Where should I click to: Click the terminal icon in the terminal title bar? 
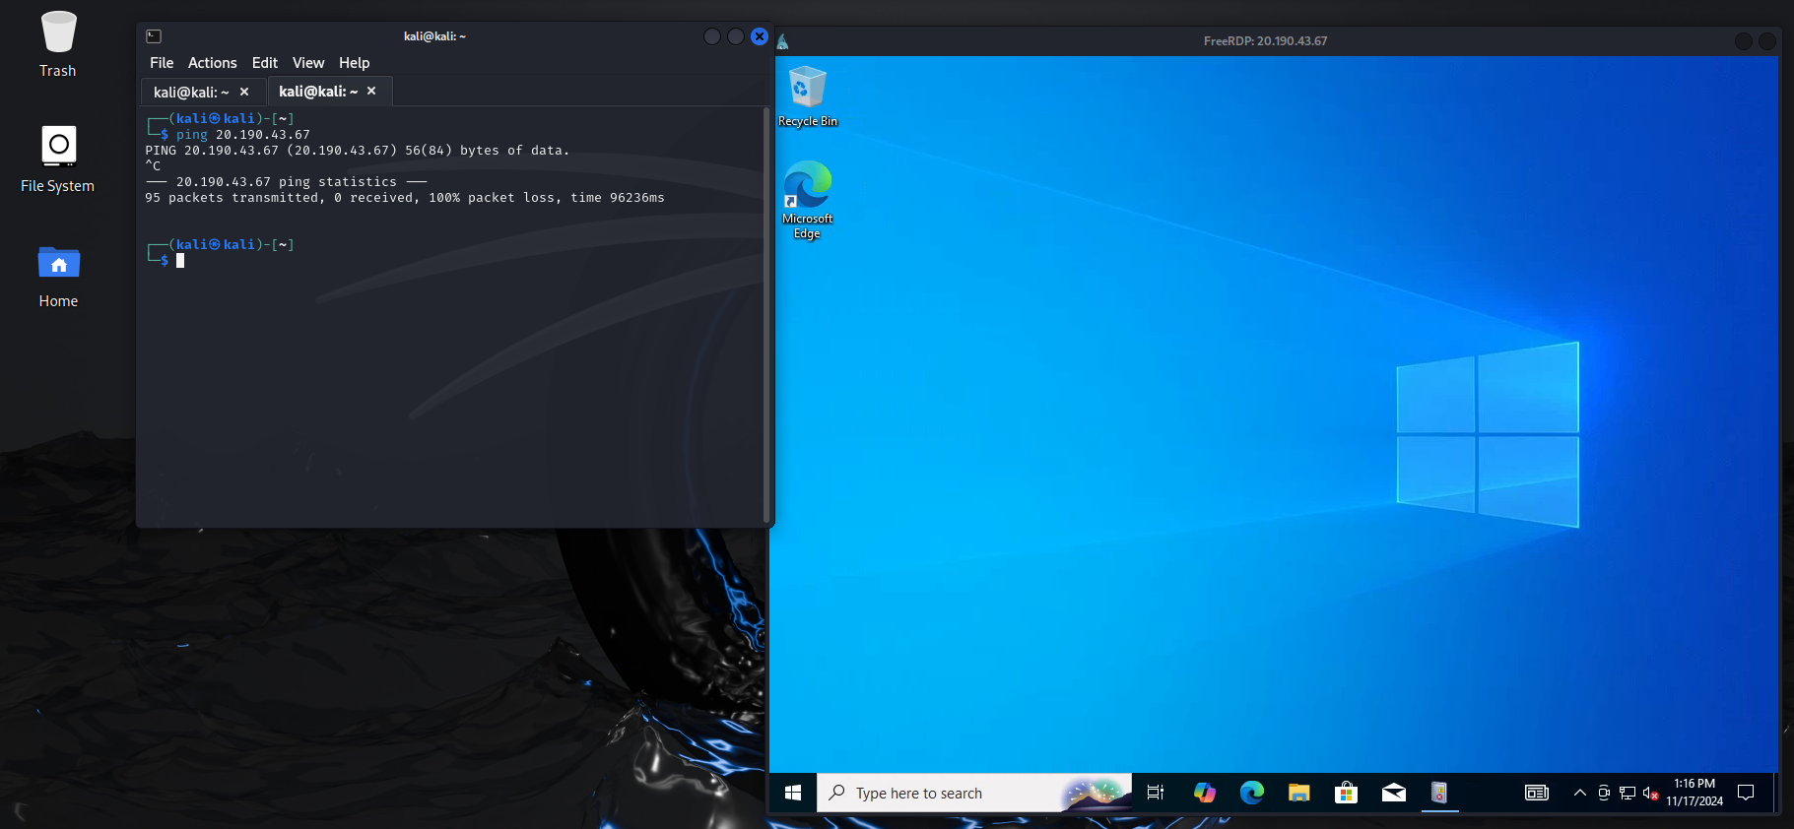pyautogui.click(x=154, y=36)
